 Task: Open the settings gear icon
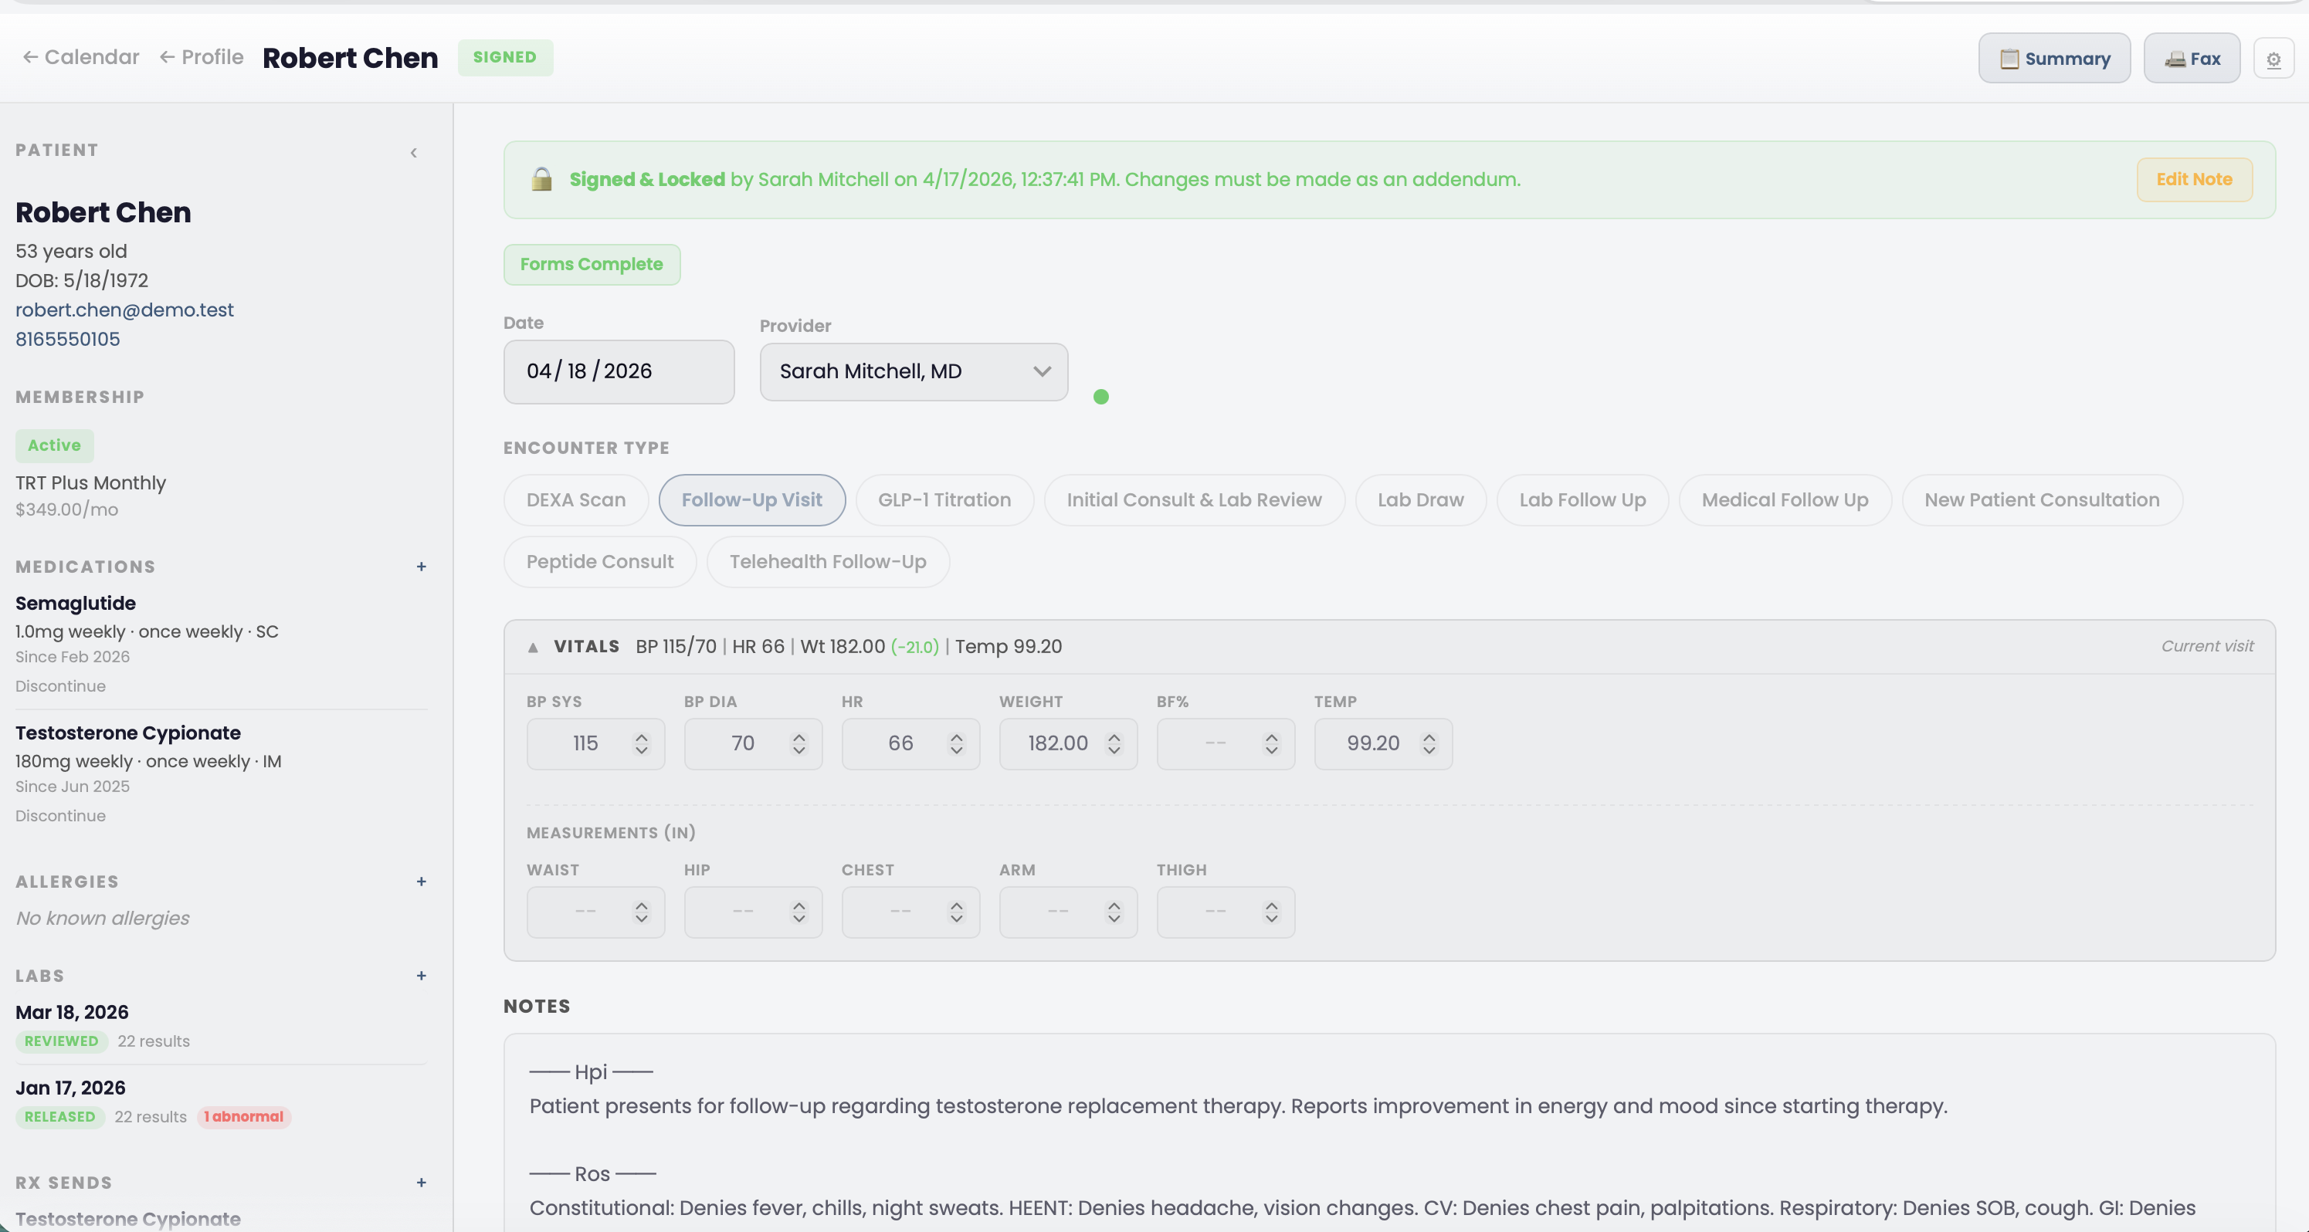click(2274, 58)
